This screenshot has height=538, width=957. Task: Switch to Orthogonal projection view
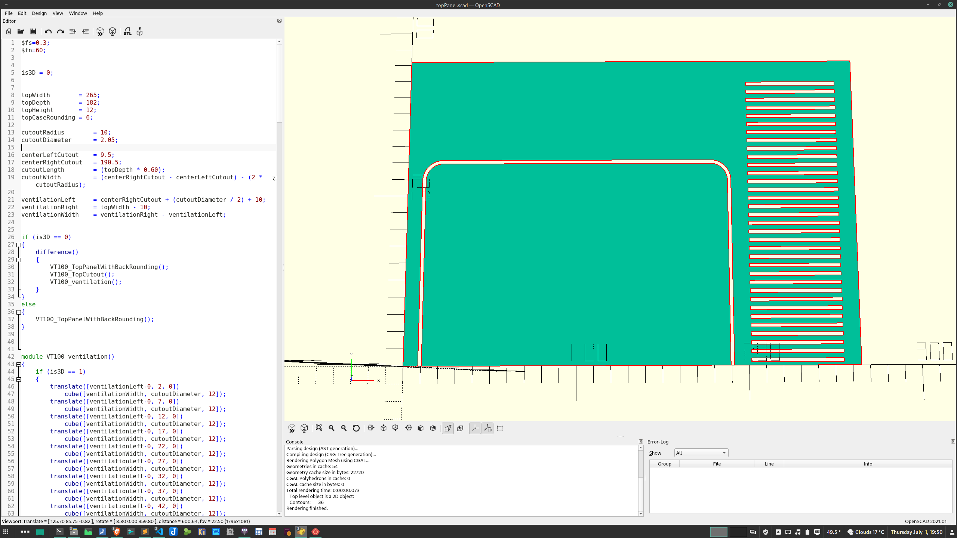click(x=460, y=428)
